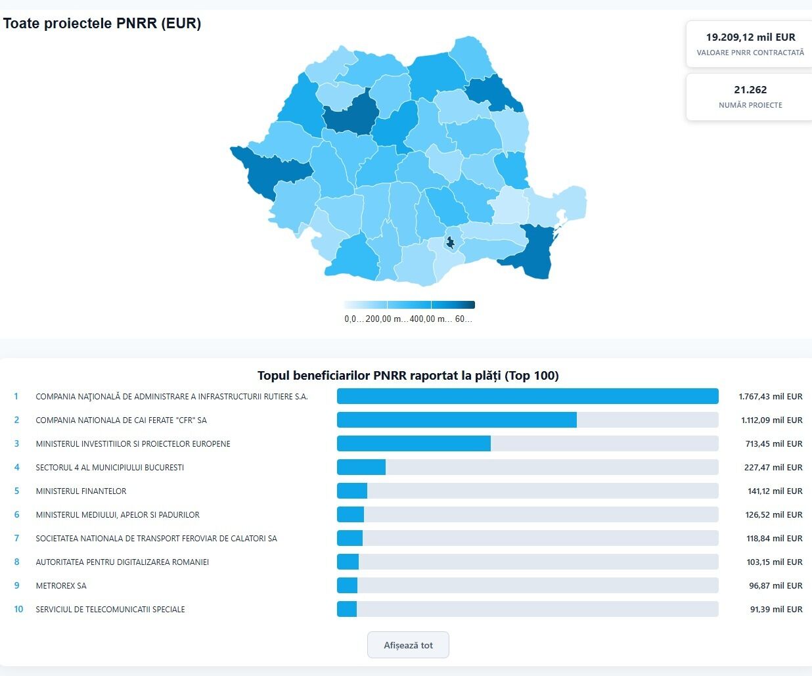
Task: Select Sectorul 4 al Municipiului Bucuresti
Action: [110, 468]
